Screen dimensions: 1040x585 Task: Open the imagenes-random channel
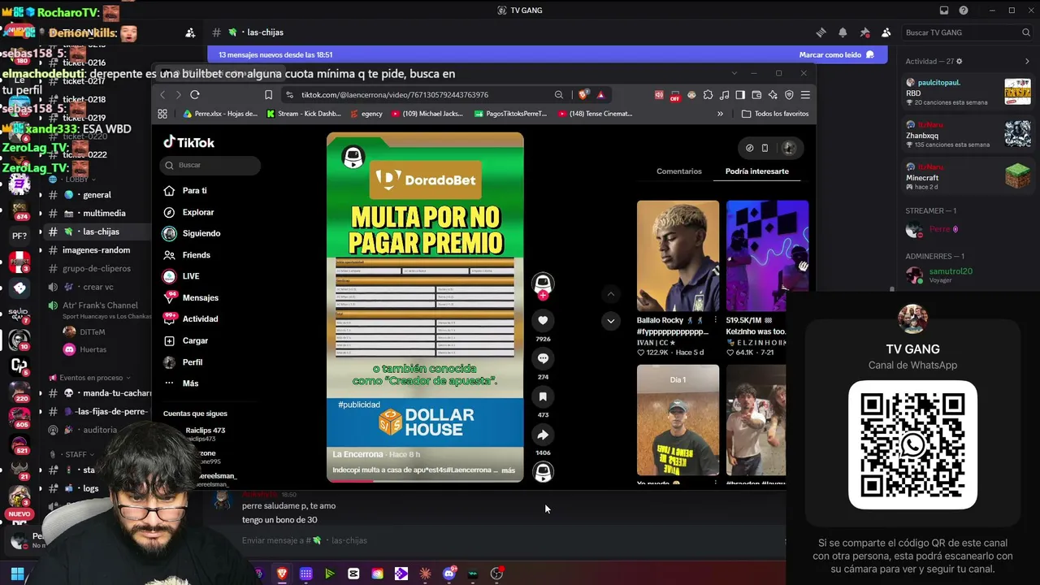[x=97, y=250]
